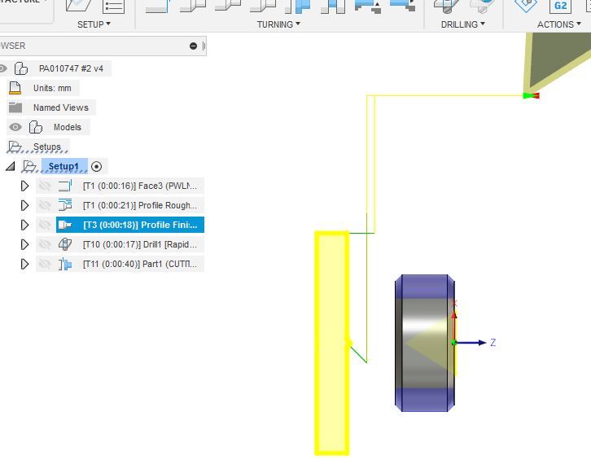This screenshot has height=460, width=591.
Task: Select the Drill tool in the Drilling group
Action: click(x=445, y=6)
